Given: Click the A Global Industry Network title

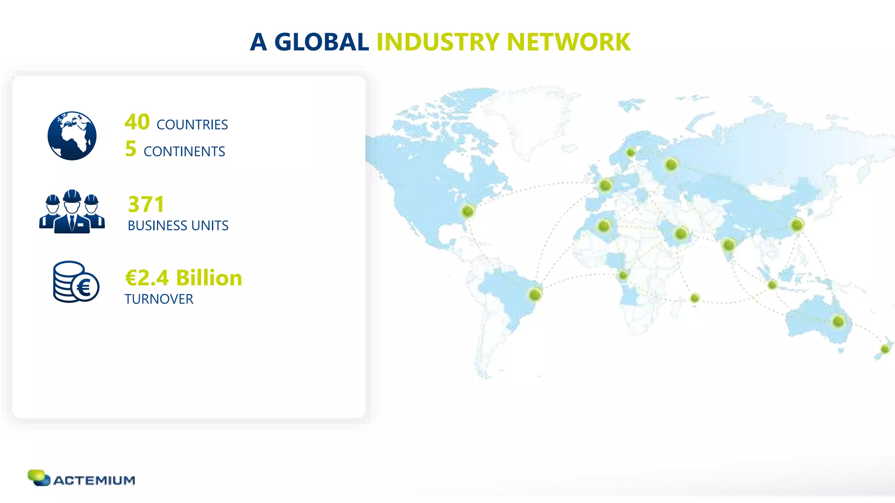Looking at the screenshot, I should click(x=440, y=42).
